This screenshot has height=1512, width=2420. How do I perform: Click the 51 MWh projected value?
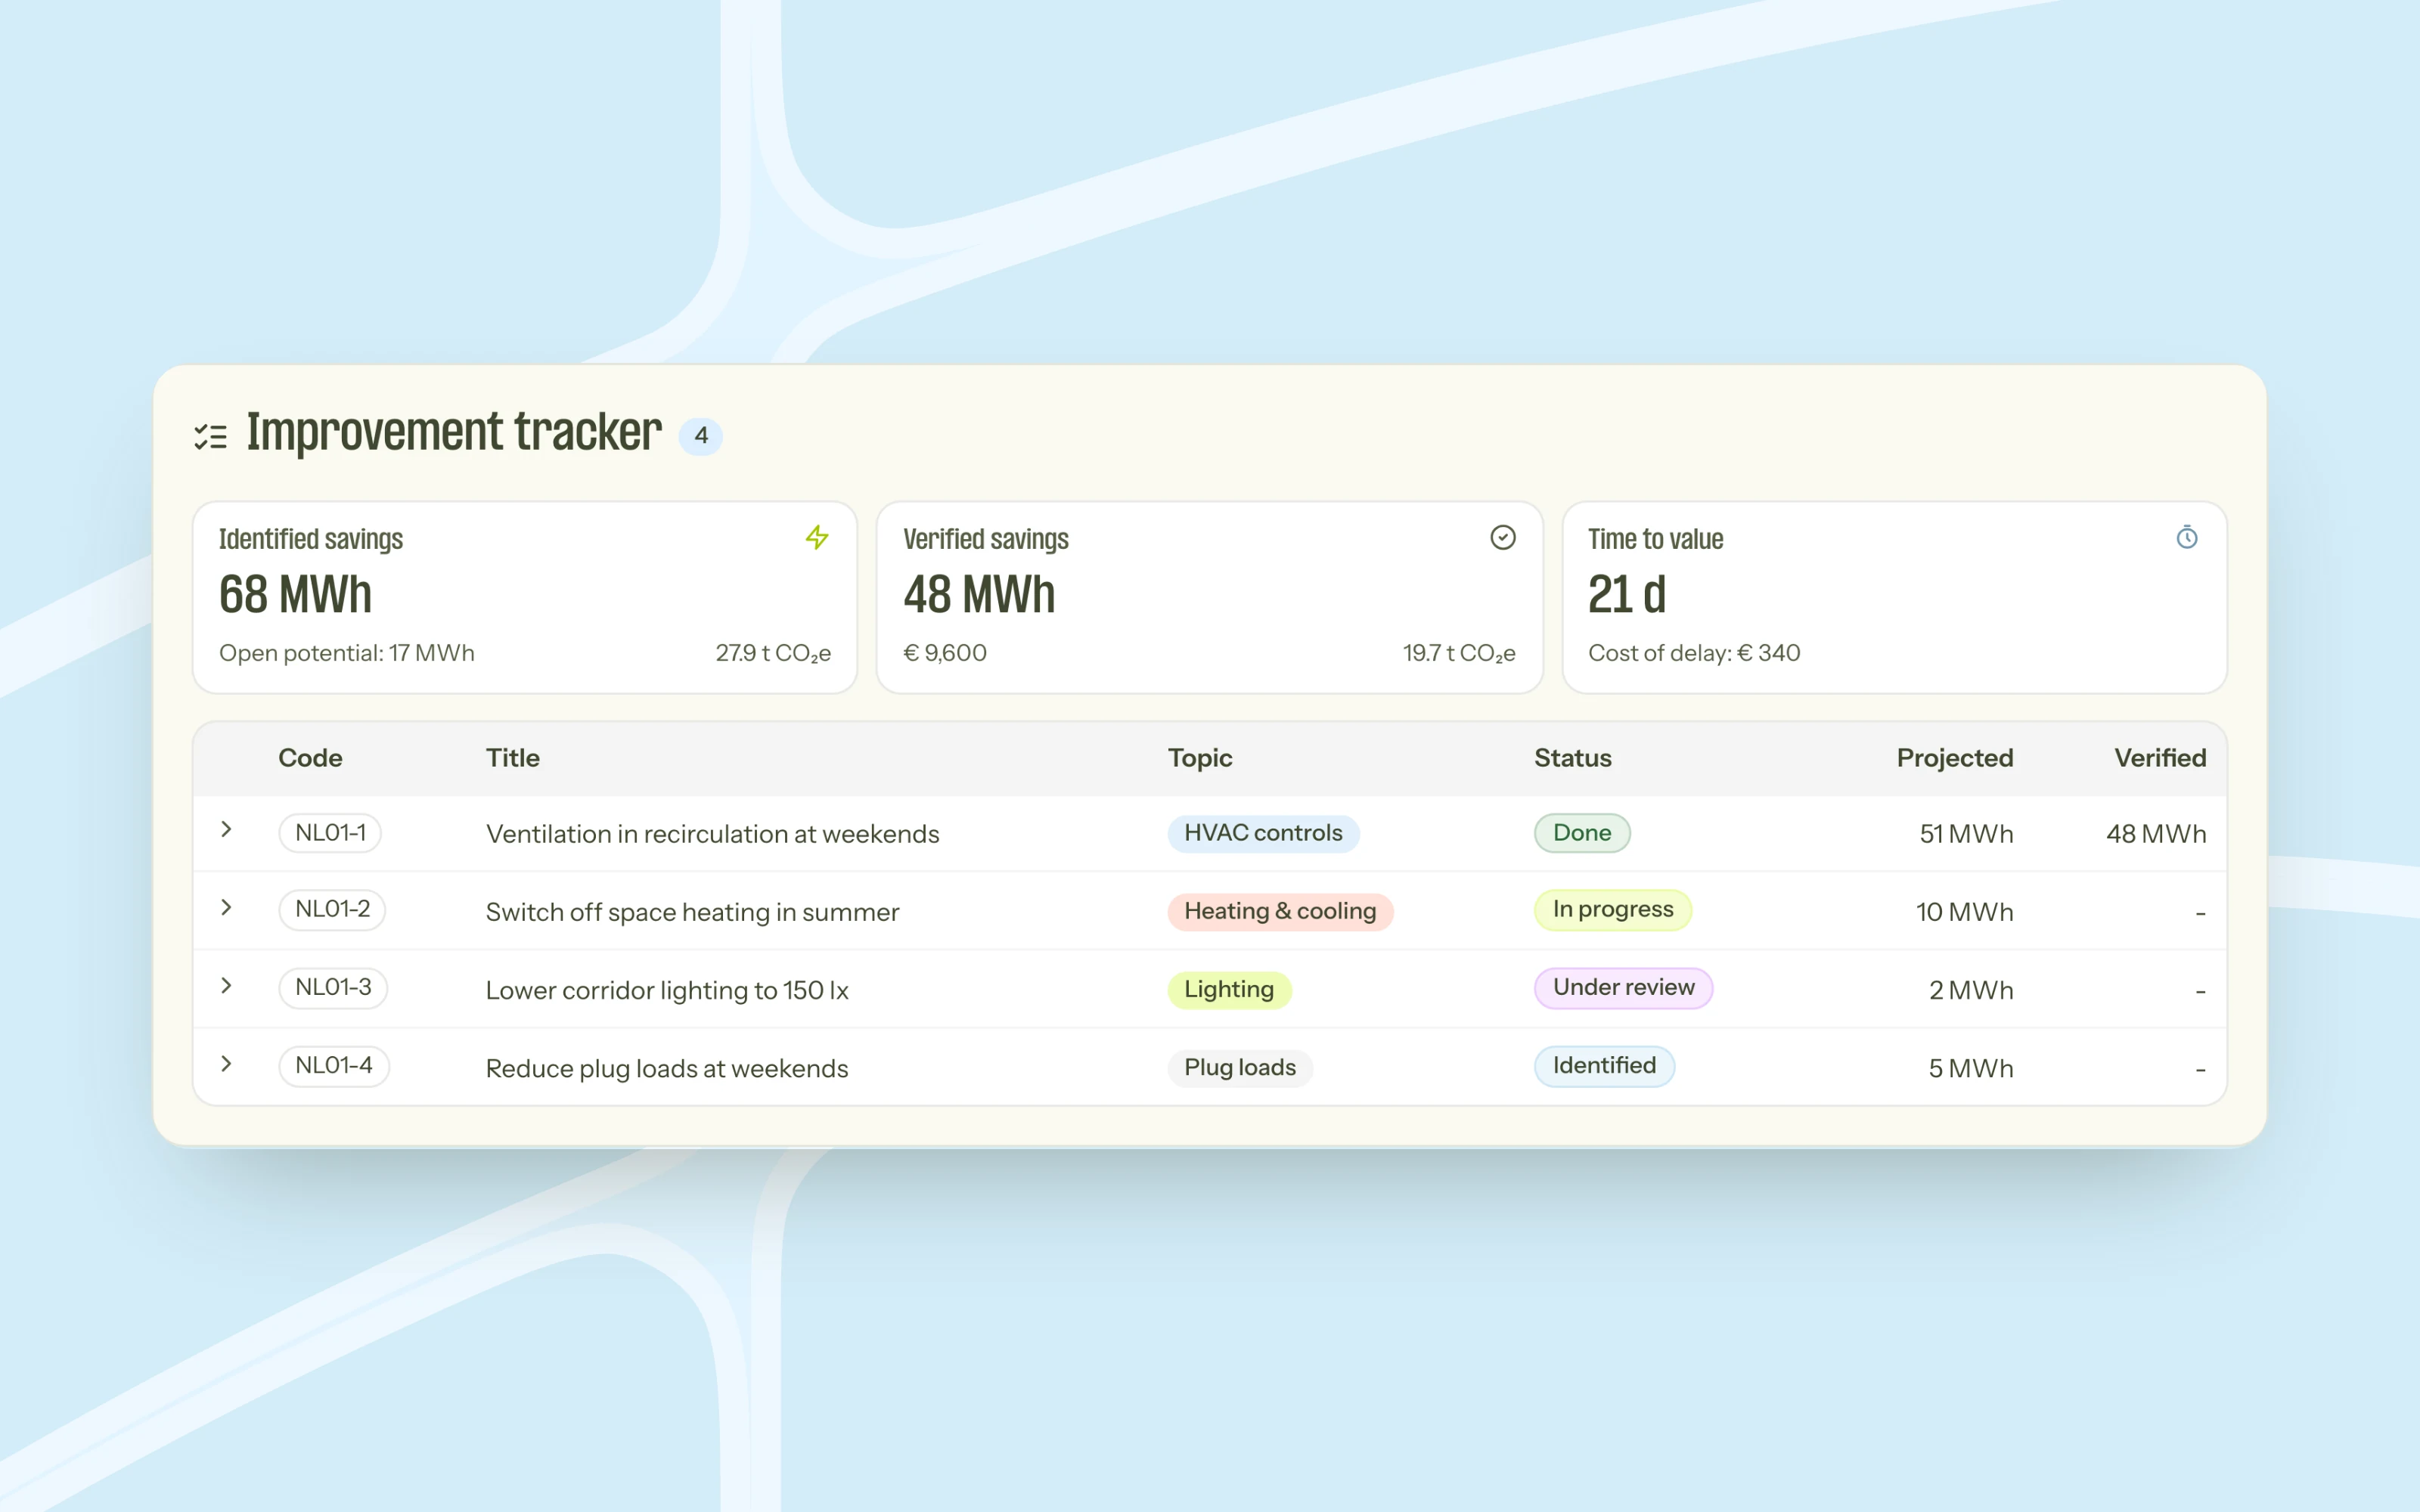click(x=1966, y=834)
